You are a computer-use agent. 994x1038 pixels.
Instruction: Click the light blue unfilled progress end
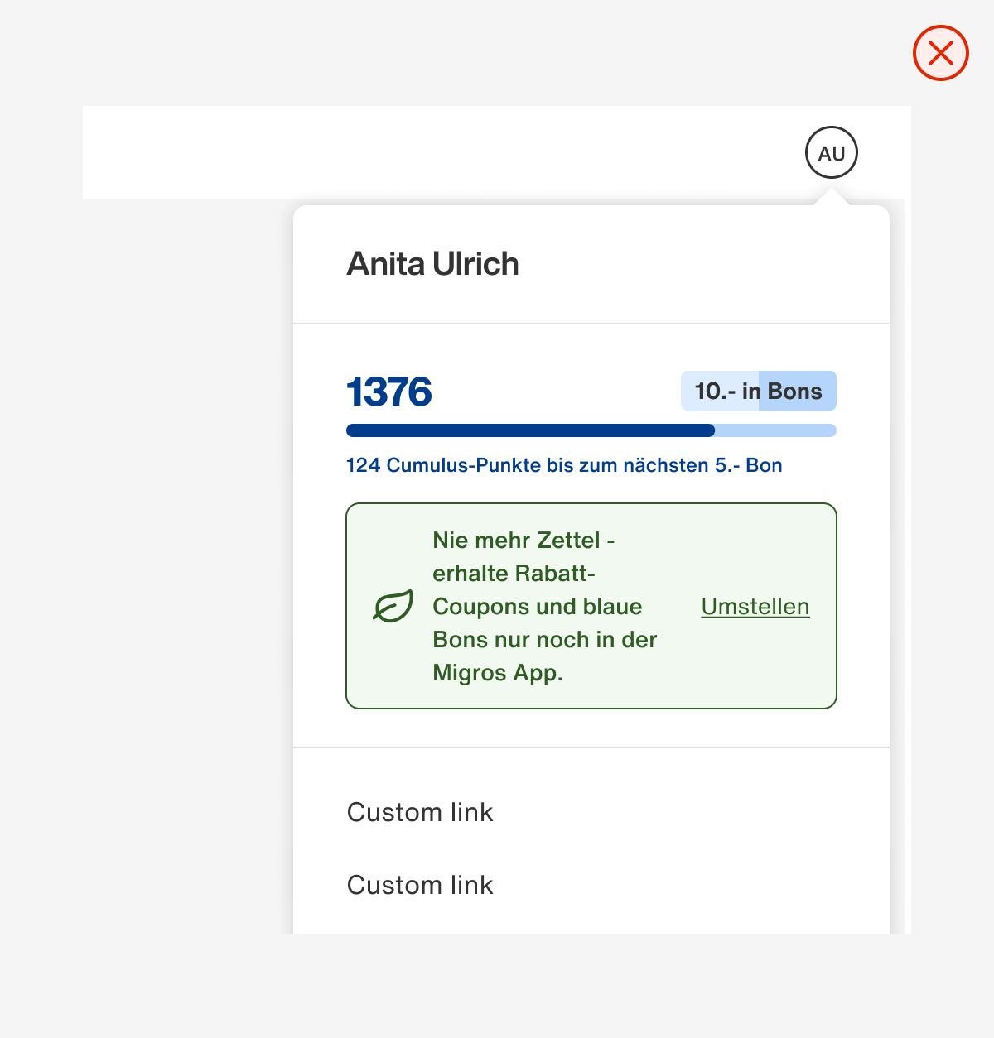click(x=775, y=430)
